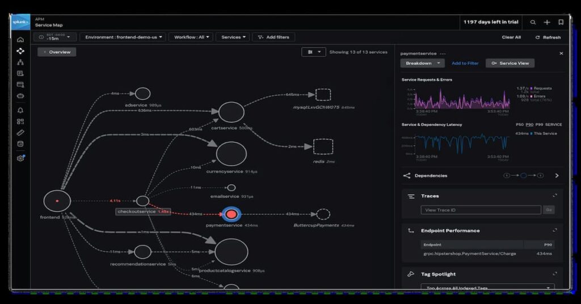581x304 pixels.
Task: Open the paymentservice more options ellipsis
Action: [x=443, y=54]
